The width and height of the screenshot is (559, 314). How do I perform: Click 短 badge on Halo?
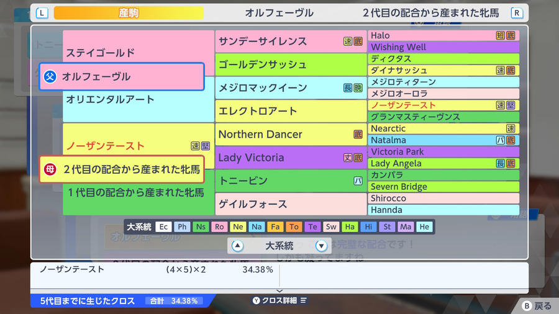[x=501, y=35]
